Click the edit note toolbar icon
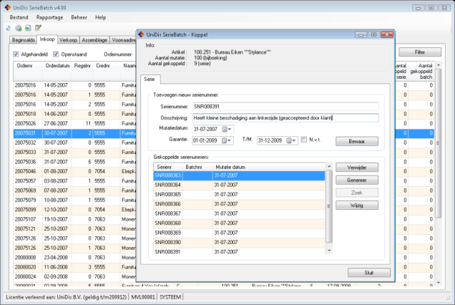Screen dimensions: 455x305 coord(38,28)
